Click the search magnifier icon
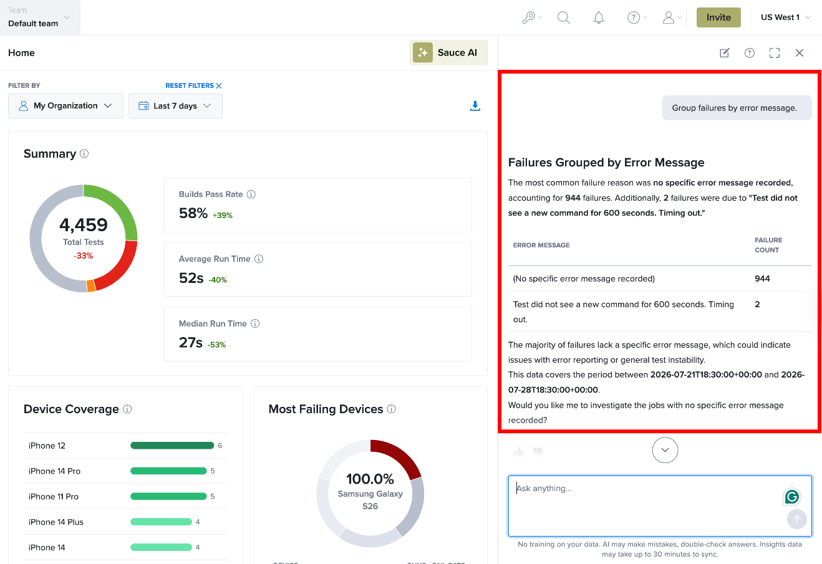822x564 pixels. tap(564, 17)
